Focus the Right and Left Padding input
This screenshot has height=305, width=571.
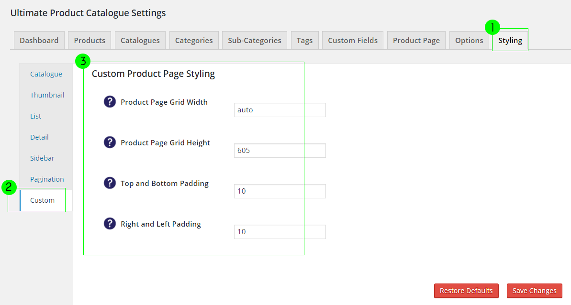click(x=280, y=231)
